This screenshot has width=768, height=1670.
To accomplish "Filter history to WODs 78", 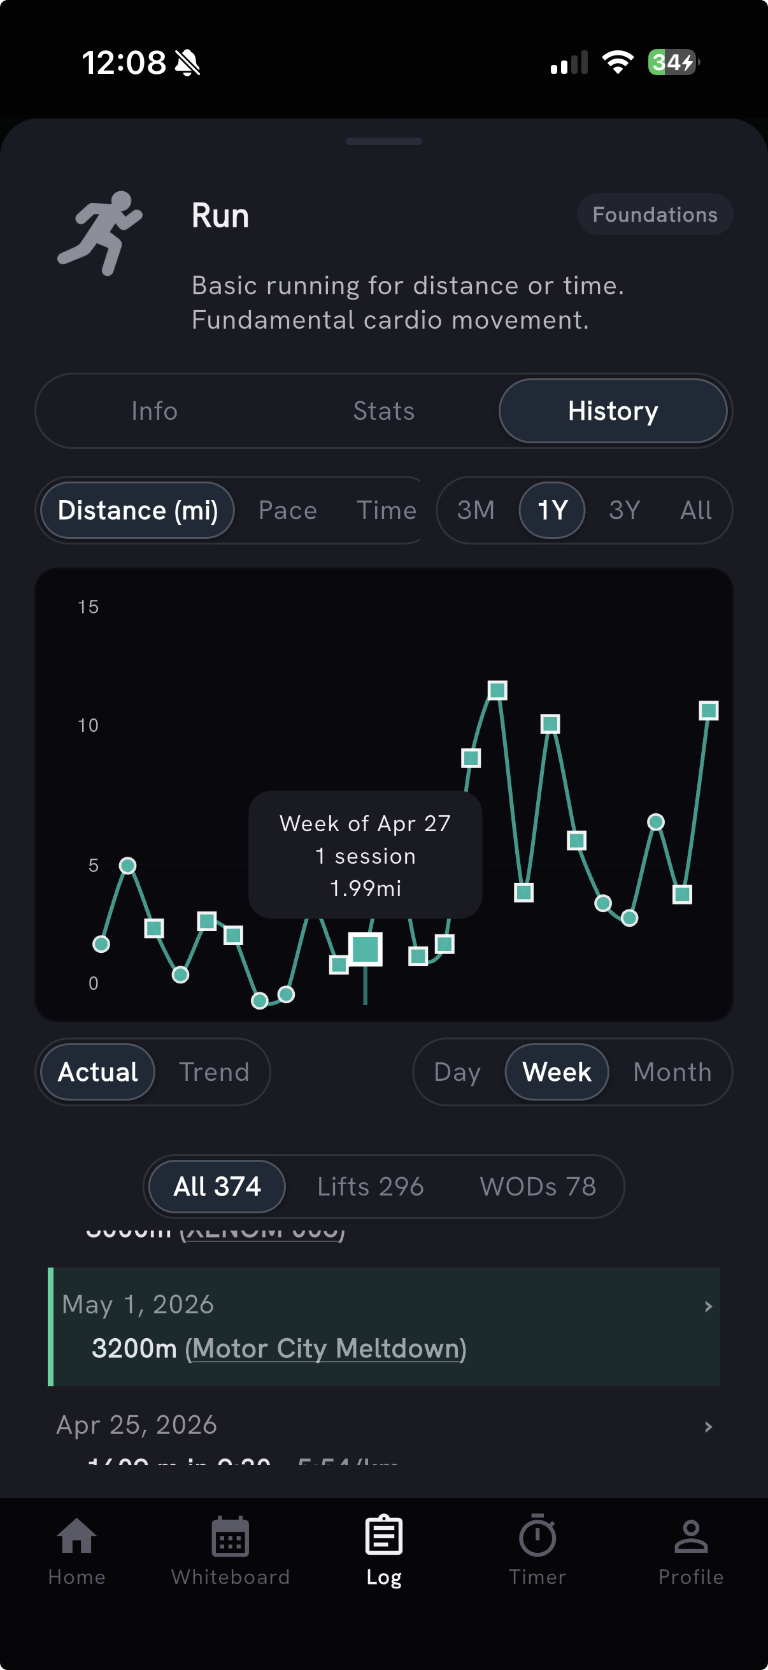I will 537,1187.
